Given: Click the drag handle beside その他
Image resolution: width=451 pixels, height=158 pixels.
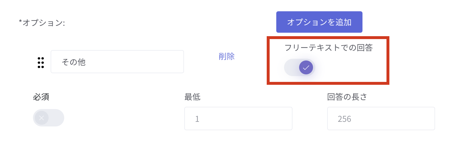Looking at the screenshot, I should 41,63.
